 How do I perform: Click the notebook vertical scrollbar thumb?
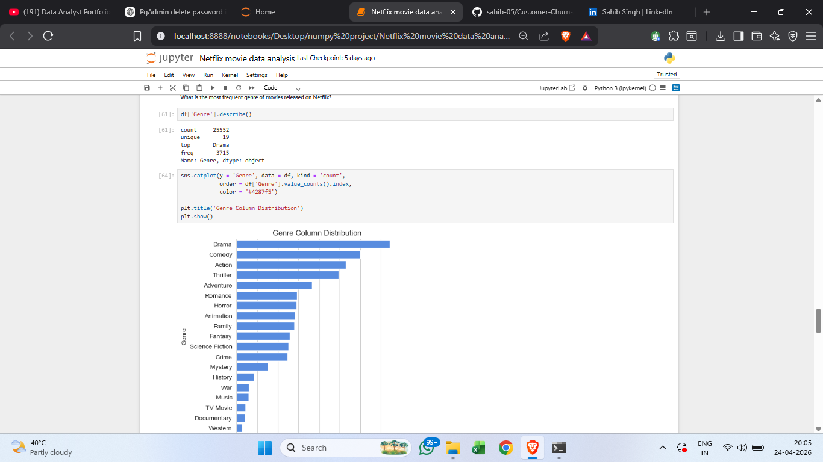(818, 321)
